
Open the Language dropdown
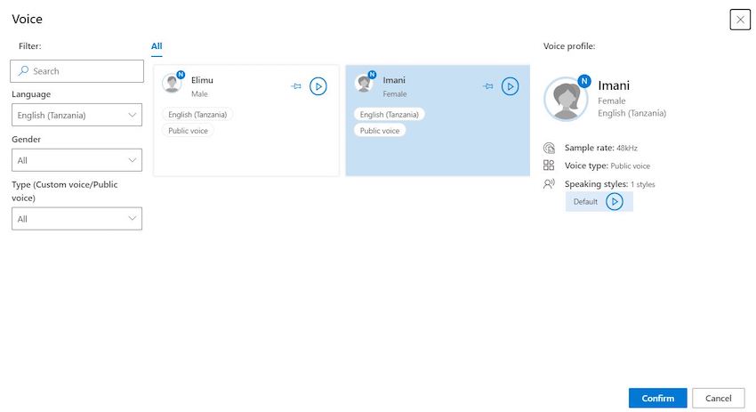pyautogui.click(x=76, y=115)
